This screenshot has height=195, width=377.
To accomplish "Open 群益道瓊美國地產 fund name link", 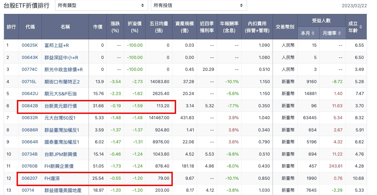I will [x=63, y=190].
